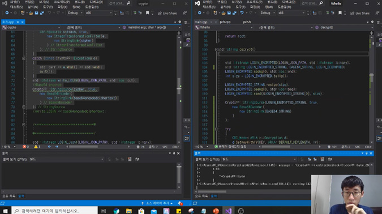This screenshot has width=382, height=214.
Task: Open output source dropdown in Whello output panel
Action: click(259, 159)
